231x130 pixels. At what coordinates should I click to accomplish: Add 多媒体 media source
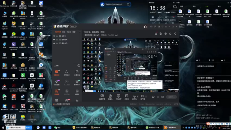tap(126, 97)
